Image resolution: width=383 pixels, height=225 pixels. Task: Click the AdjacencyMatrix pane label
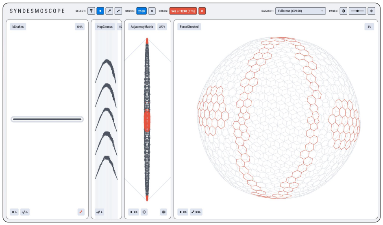click(x=141, y=27)
